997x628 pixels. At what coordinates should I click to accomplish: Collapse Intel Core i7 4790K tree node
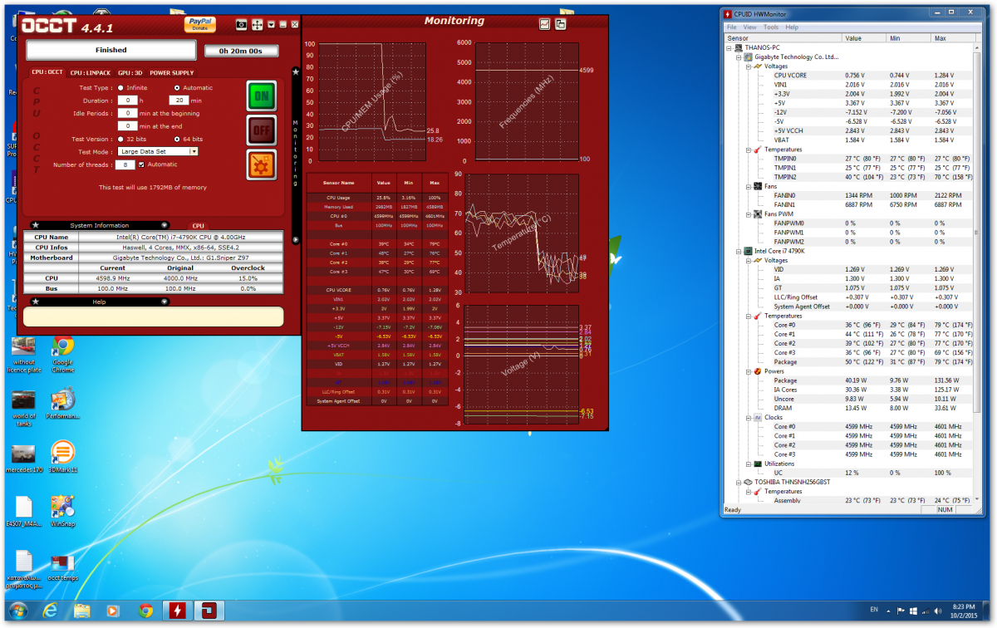tap(738, 251)
